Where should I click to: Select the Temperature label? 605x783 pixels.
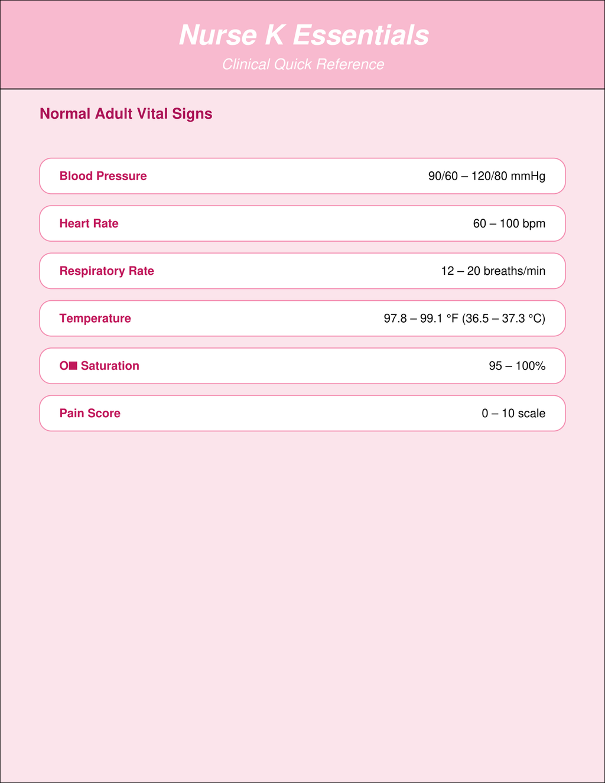(x=95, y=319)
